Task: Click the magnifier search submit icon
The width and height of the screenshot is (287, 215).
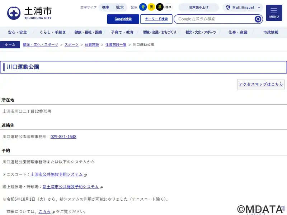Action: (x=258, y=19)
